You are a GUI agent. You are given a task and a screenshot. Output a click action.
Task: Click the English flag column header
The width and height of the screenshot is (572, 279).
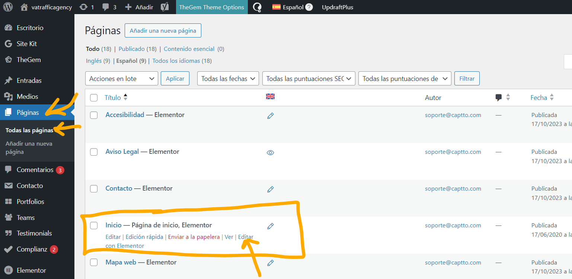click(270, 97)
